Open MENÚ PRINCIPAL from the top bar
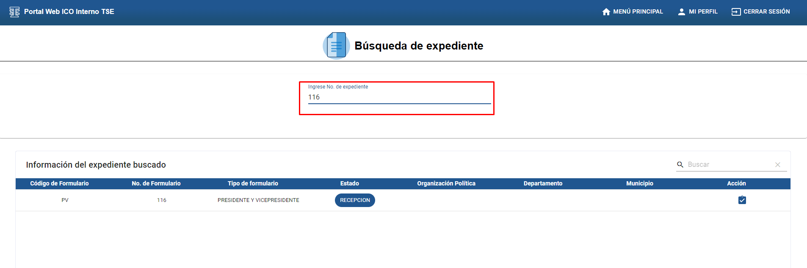 [x=638, y=12]
